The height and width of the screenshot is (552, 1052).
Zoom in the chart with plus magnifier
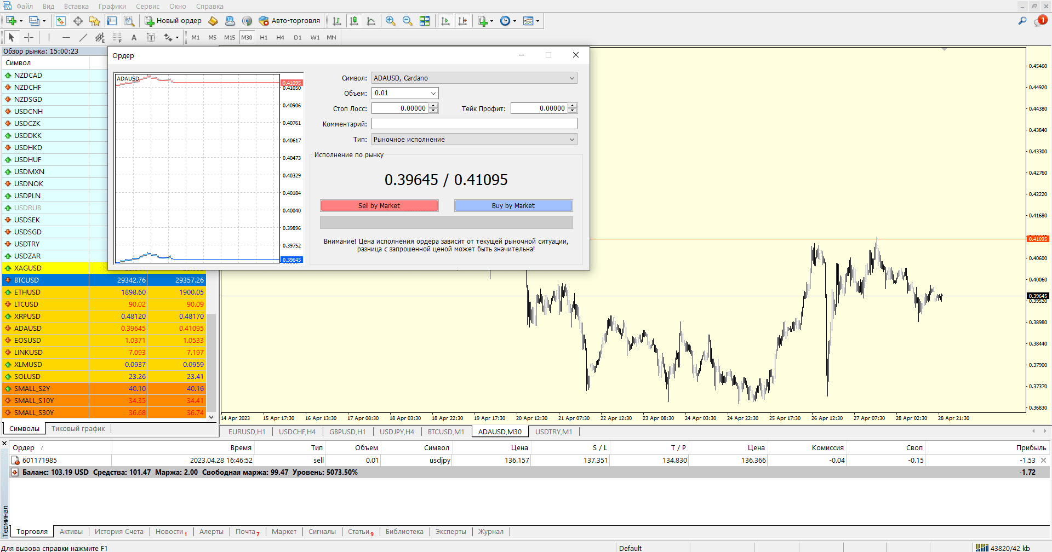[391, 21]
